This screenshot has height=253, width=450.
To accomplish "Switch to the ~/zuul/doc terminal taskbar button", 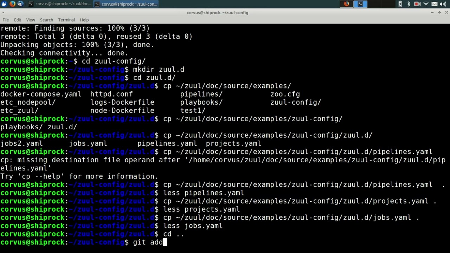I will pyautogui.click(x=59, y=4).
